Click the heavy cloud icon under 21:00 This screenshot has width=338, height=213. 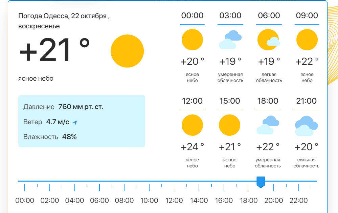(306, 126)
